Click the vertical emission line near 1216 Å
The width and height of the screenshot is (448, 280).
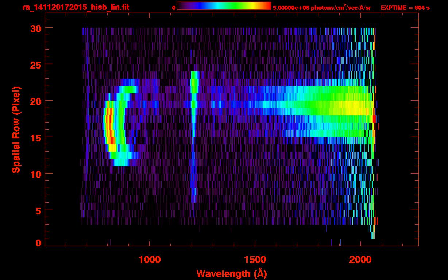(194, 137)
